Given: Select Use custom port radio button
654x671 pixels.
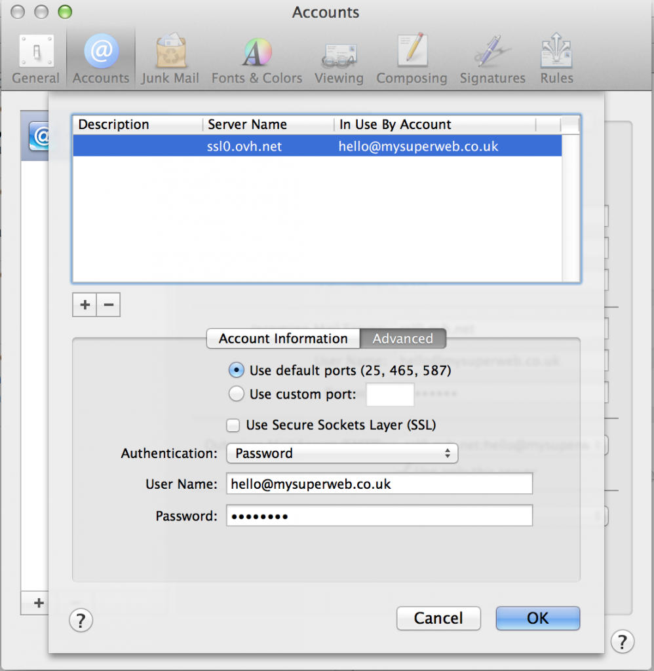Looking at the screenshot, I should (237, 394).
